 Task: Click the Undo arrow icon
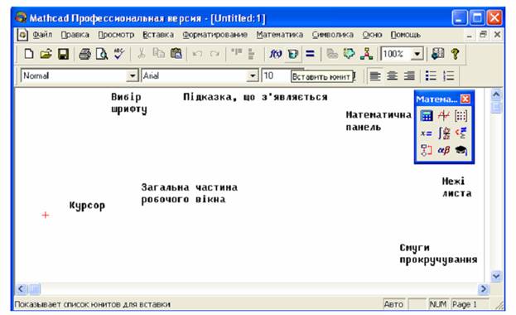(x=197, y=54)
